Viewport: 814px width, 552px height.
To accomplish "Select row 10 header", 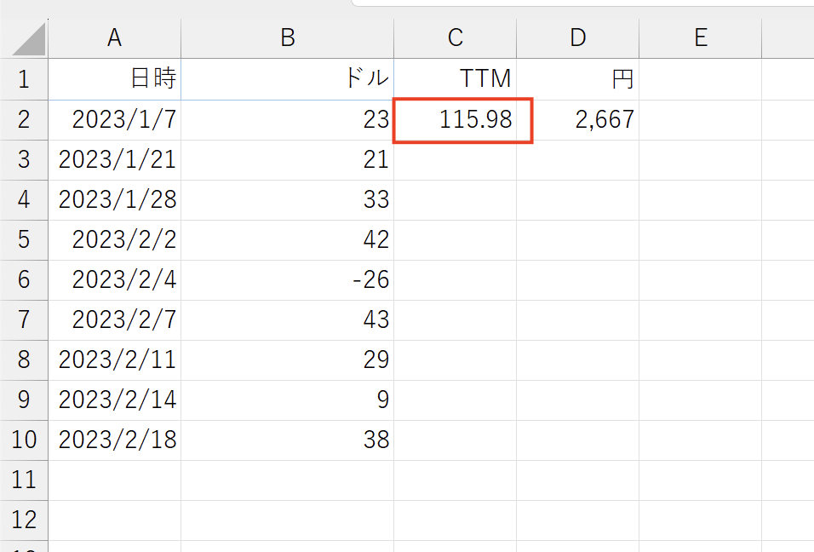I will click(24, 440).
